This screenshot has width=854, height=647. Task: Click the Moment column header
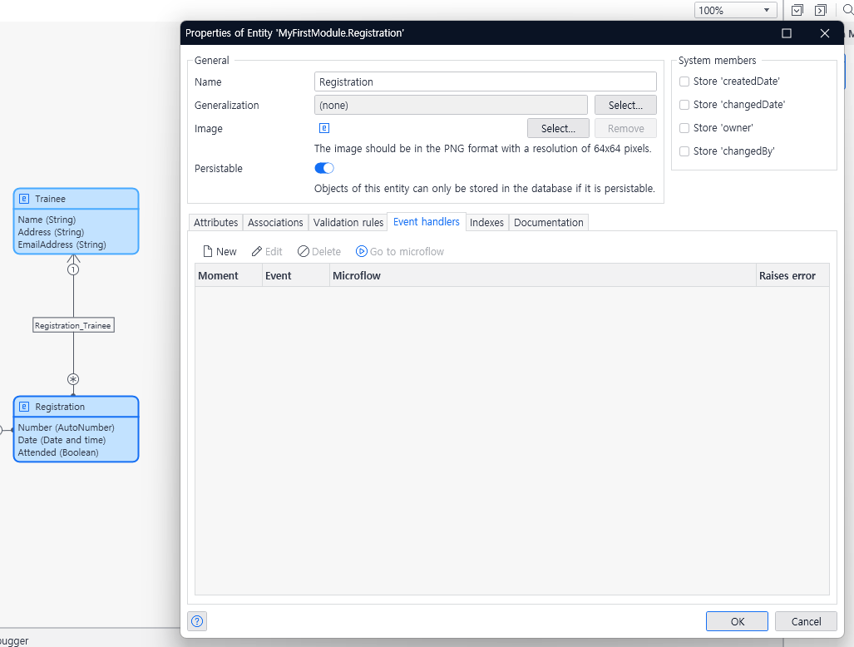(x=229, y=275)
